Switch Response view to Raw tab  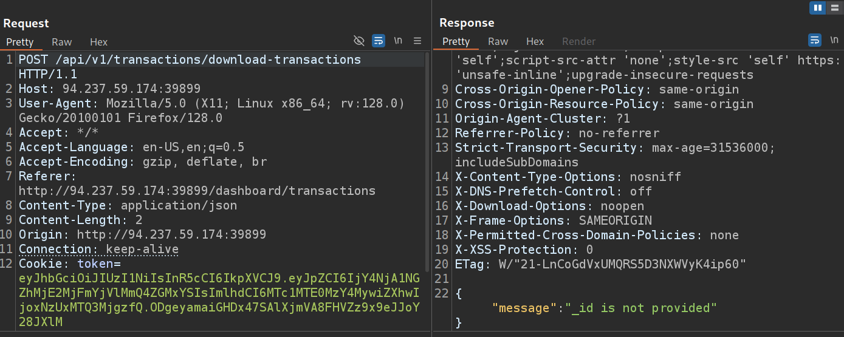coord(498,41)
